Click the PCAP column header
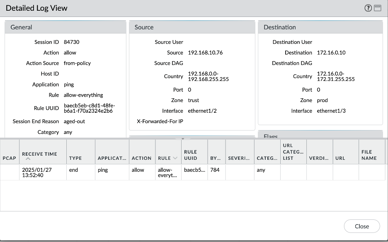The height and width of the screenshot is (242, 388). [9, 157]
